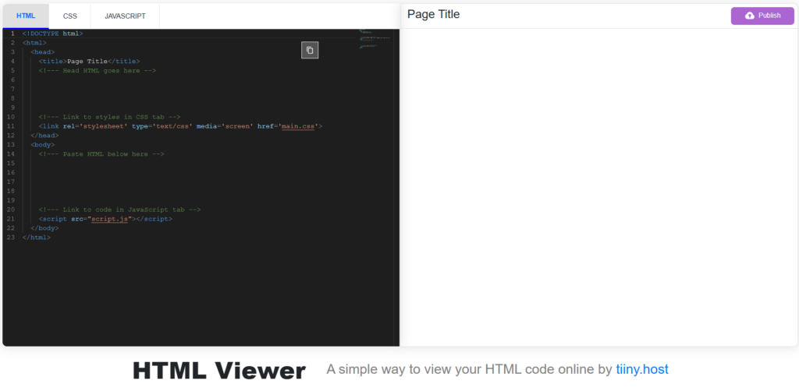Image resolution: width=799 pixels, height=391 pixels.
Task: Visit the tiiny.host link
Action: pos(642,370)
